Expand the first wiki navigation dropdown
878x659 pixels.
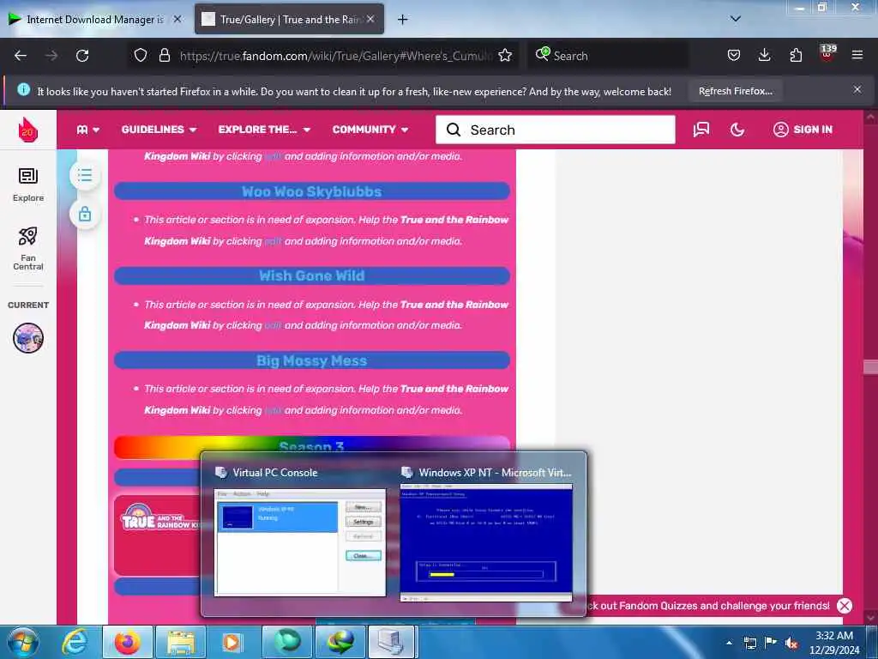pos(88,130)
